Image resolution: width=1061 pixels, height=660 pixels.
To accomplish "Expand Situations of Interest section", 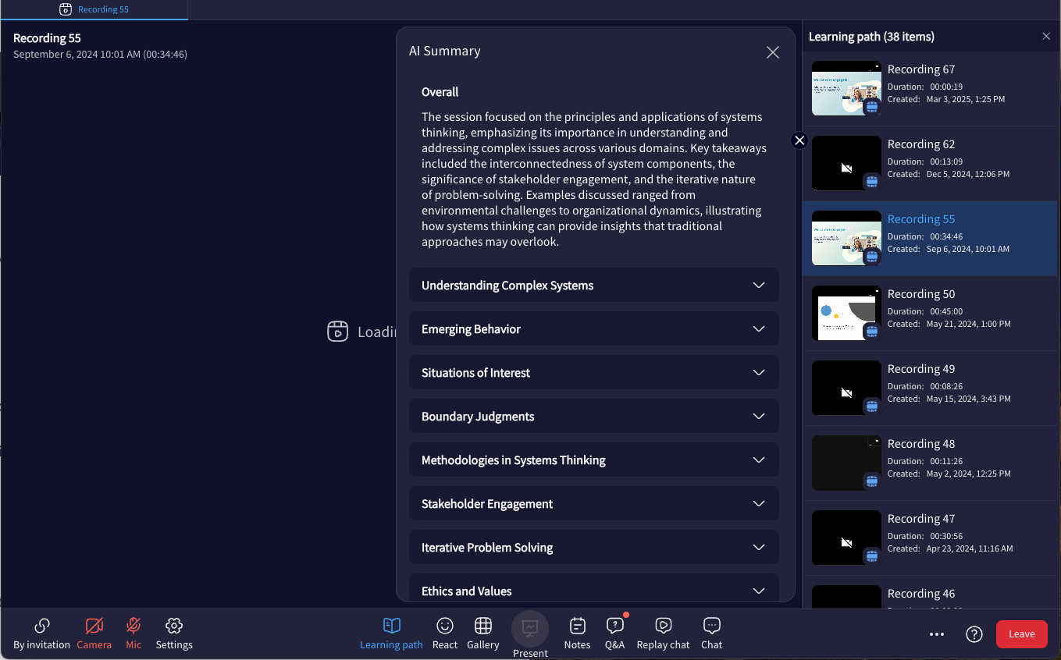I will [x=594, y=372].
